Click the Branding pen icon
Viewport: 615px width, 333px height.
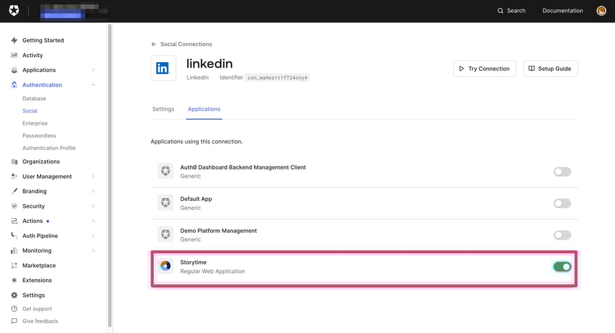[x=14, y=191]
